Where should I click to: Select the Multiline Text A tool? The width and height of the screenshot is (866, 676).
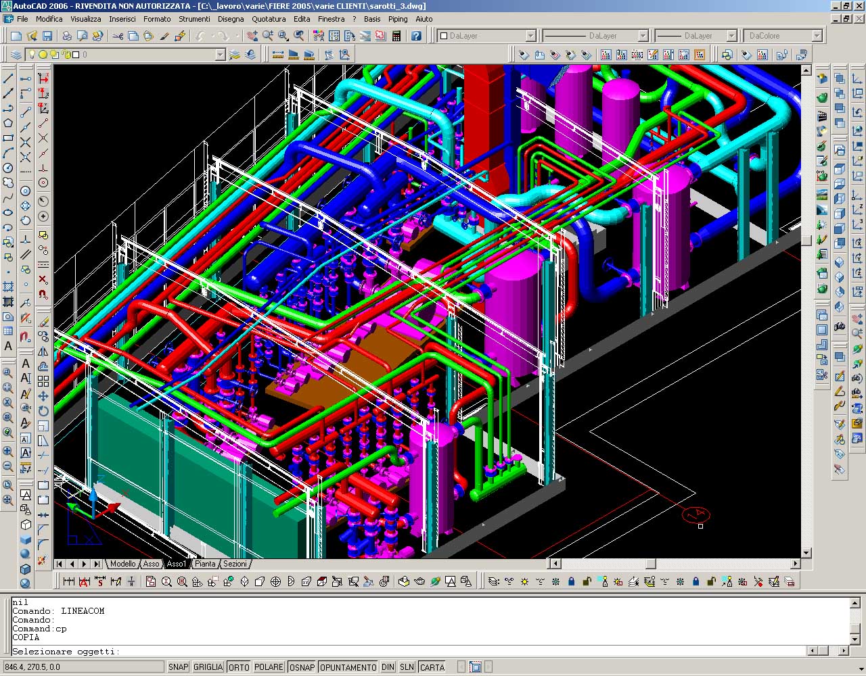click(x=8, y=346)
